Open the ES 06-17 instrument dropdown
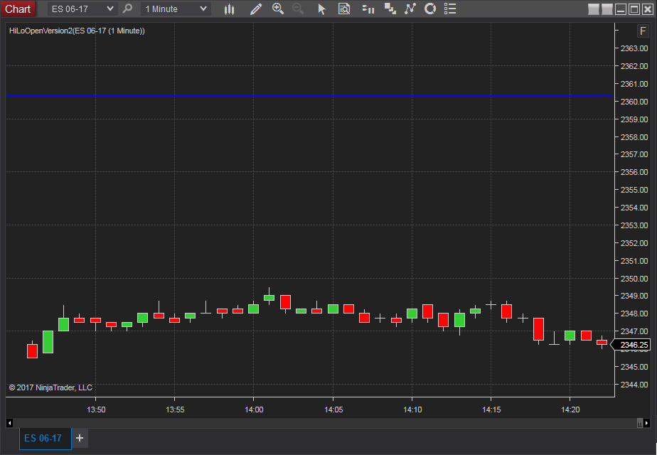657x455 pixels. 82,9
